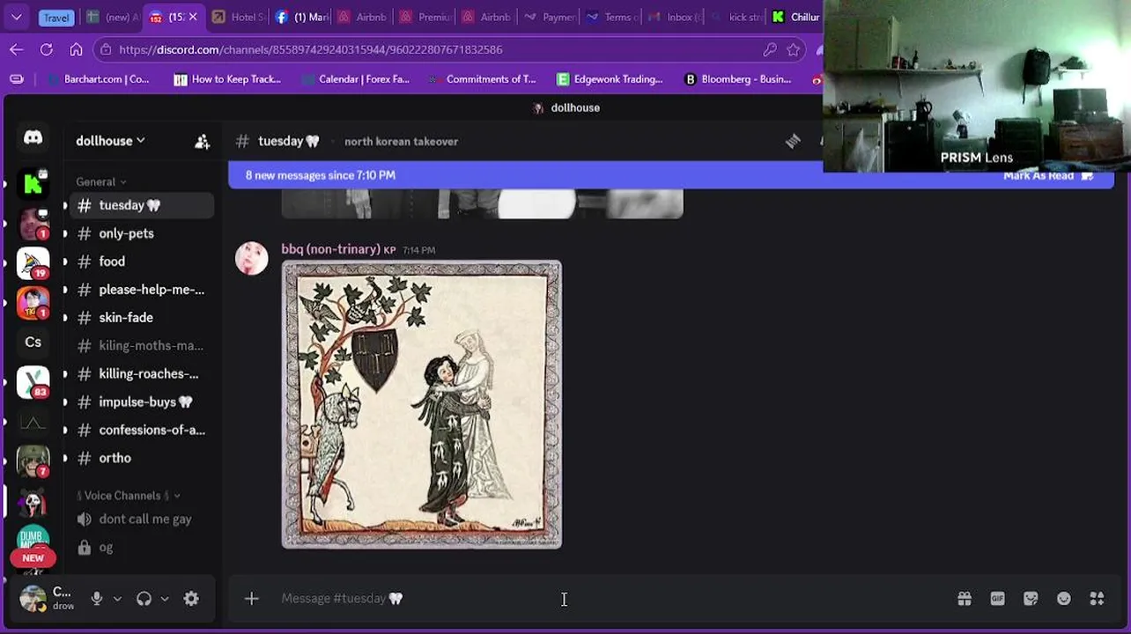Reload the page in browser toolbar
Viewport: 1131px width, 634px height.
(47, 49)
